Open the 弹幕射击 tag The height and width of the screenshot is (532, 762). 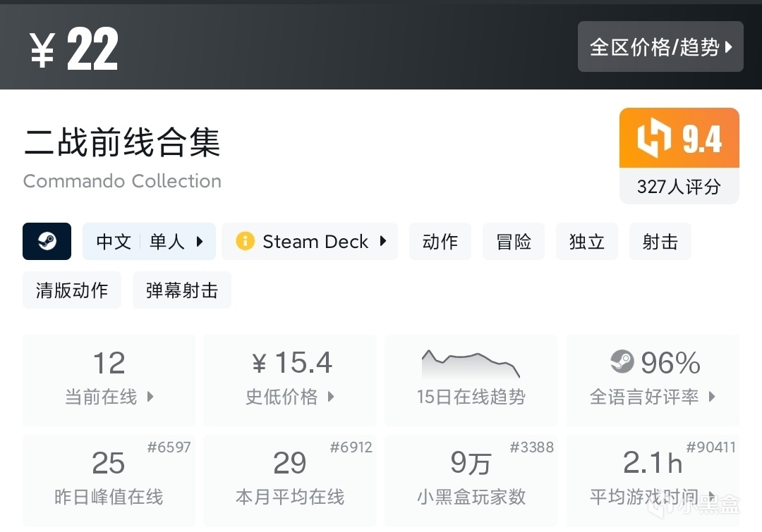(x=182, y=290)
